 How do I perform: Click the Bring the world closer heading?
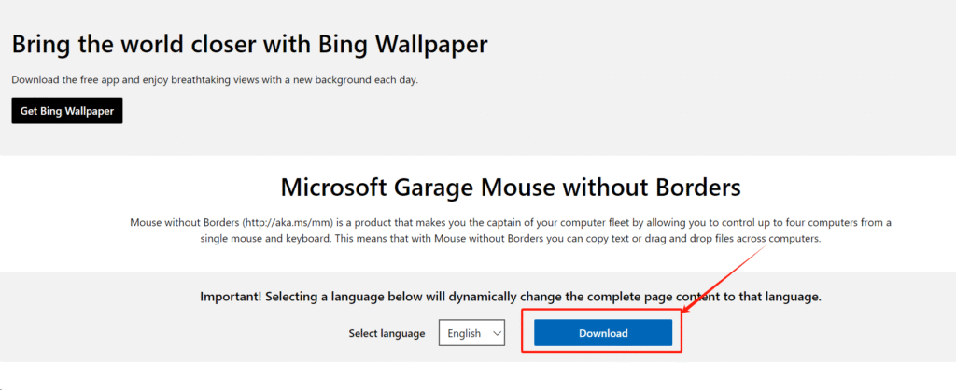[x=250, y=45]
